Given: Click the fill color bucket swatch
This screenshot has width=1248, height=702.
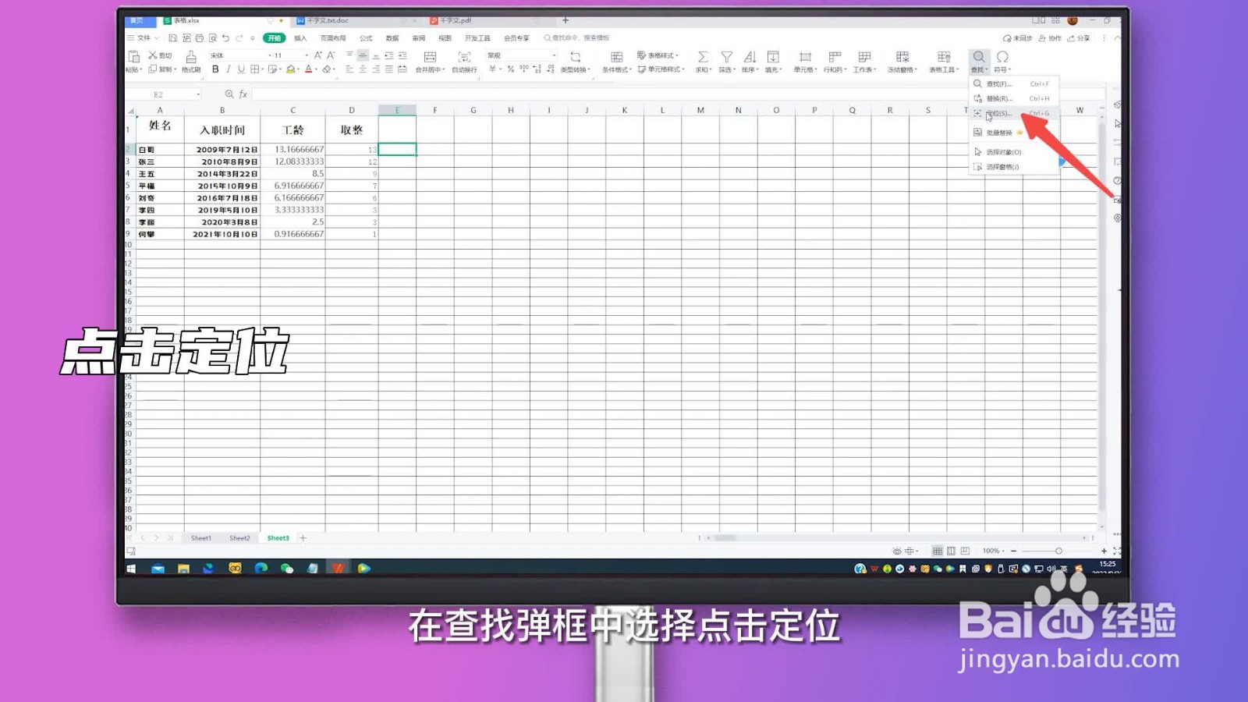Looking at the screenshot, I should point(290,69).
